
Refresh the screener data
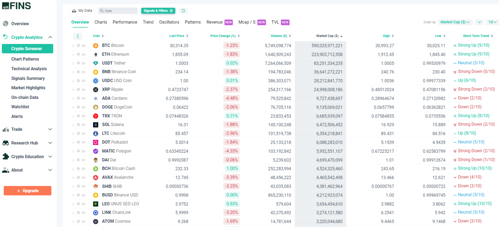(183, 10)
